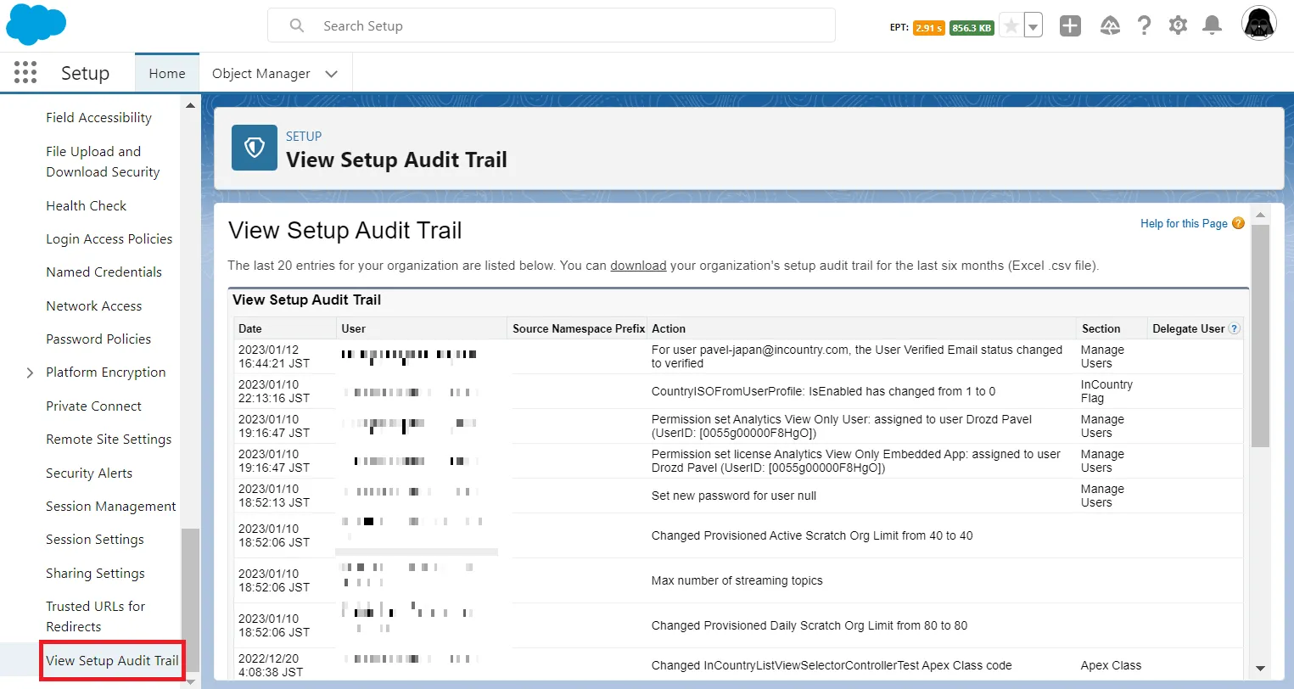Open the App Launcher grid icon
Viewport: 1294px width, 689px height.
pos(25,73)
